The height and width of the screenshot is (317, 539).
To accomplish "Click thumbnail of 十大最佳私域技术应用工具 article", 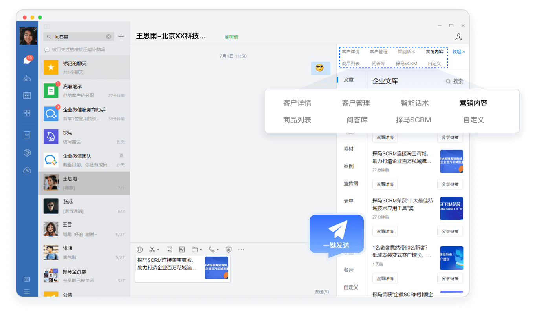I will (x=451, y=208).
